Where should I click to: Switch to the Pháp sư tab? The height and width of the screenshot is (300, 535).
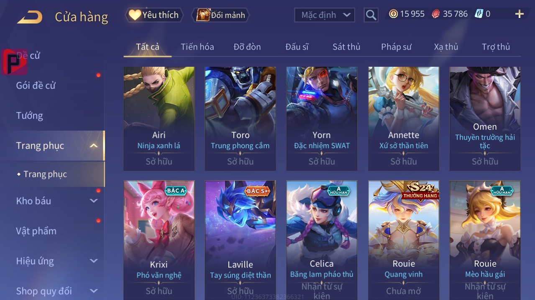pos(396,47)
